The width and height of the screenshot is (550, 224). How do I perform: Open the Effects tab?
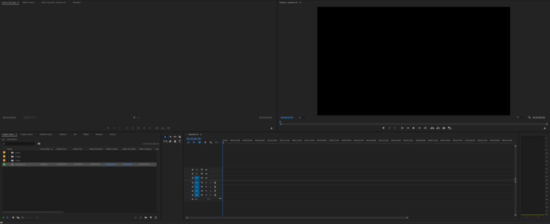[86, 134]
